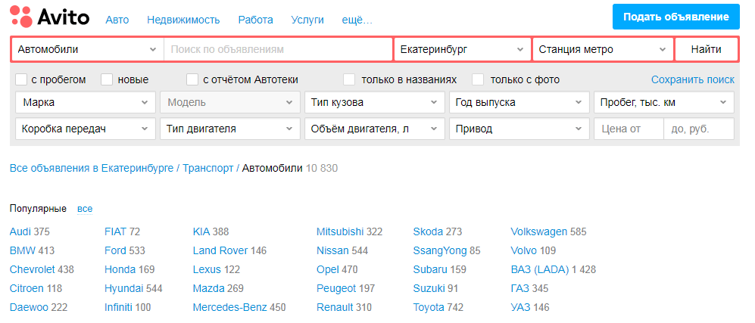This screenshot has width=755, height=323.
Task: Enable с отчётом Автотеки checkbox
Action: pyautogui.click(x=192, y=79)
